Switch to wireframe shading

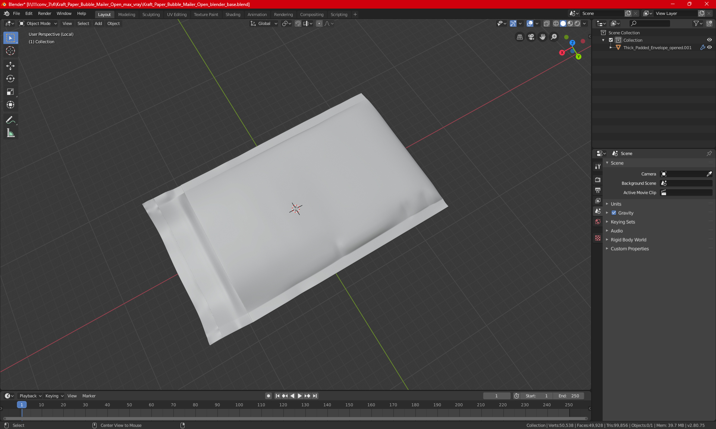click(x=556, y=23)
